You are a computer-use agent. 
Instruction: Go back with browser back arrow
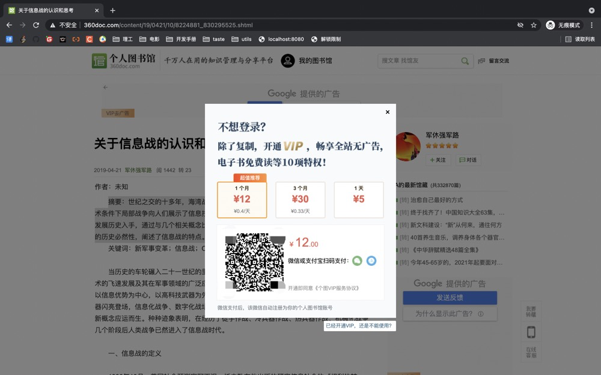[x=9, y=25]
